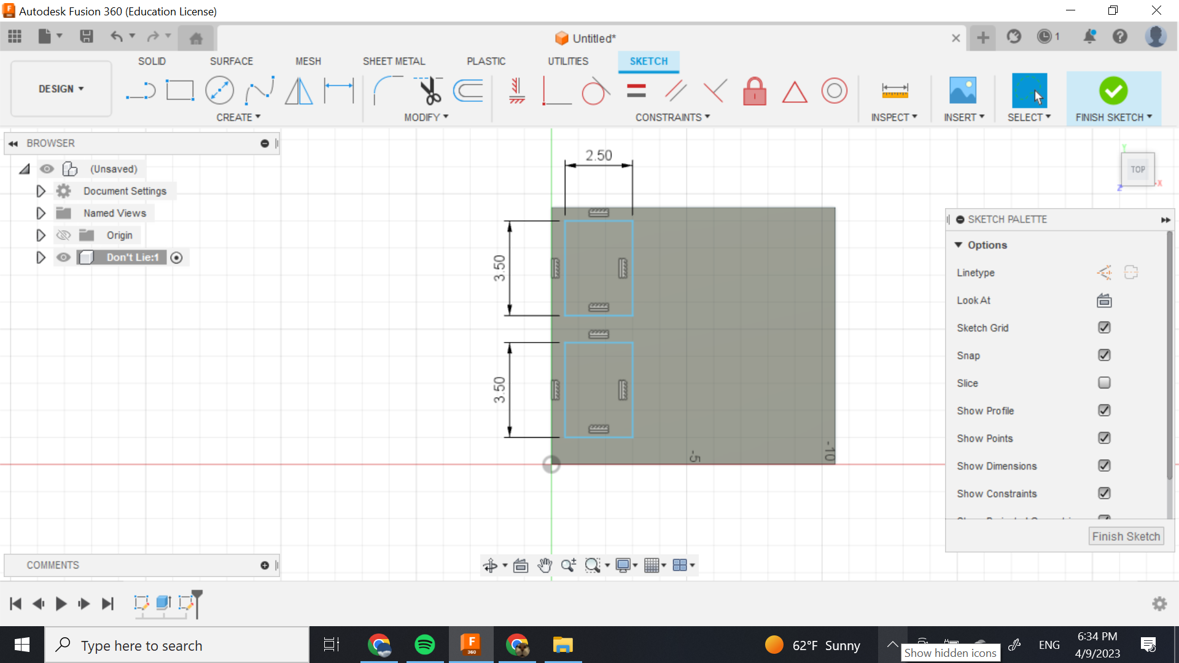Viewport: 1179px width, 663px height.
Task: Select the Sketch Dimension tool
Action: point(339,91)
